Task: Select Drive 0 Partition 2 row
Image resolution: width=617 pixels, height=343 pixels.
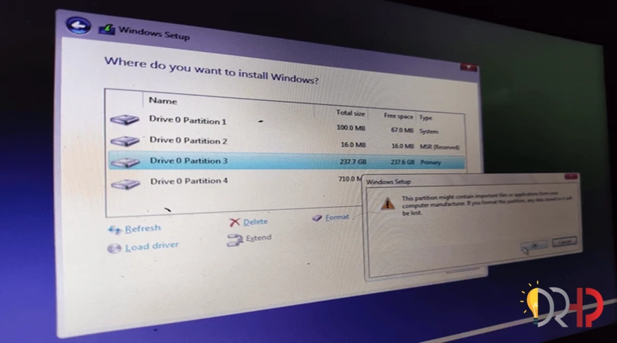Action: (287, 142)
